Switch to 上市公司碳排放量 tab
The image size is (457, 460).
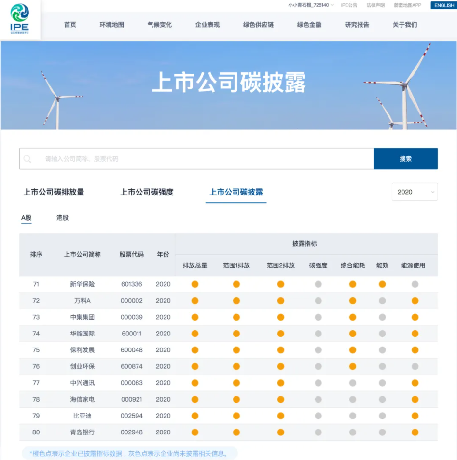pyautogui.click(x=54, y=192)
